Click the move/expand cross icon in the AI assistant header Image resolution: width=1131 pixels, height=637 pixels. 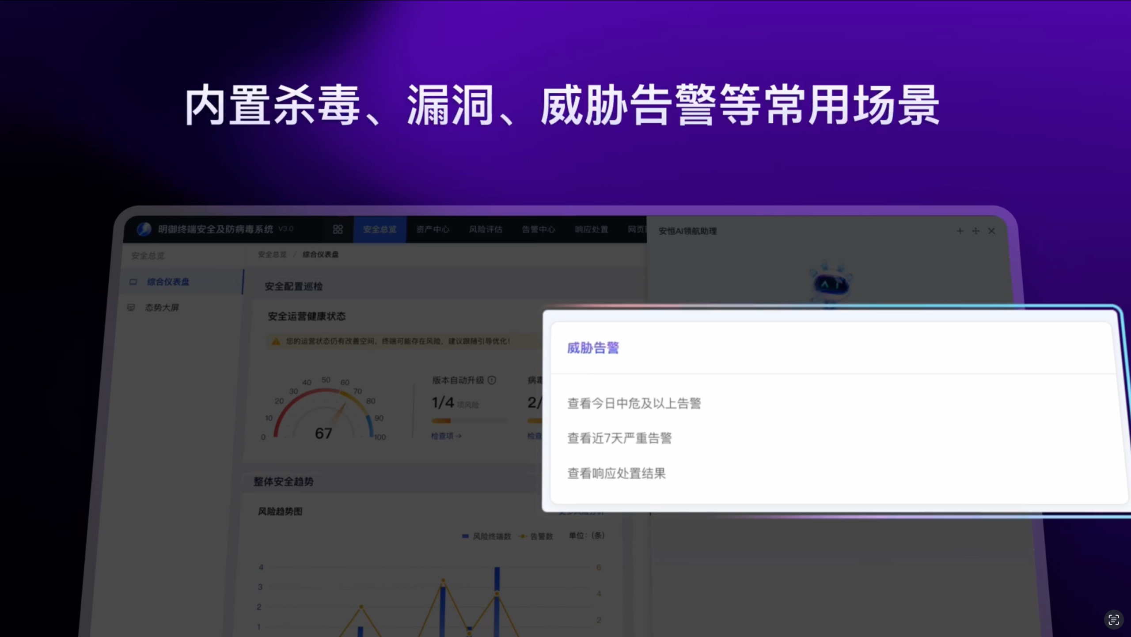975,231
